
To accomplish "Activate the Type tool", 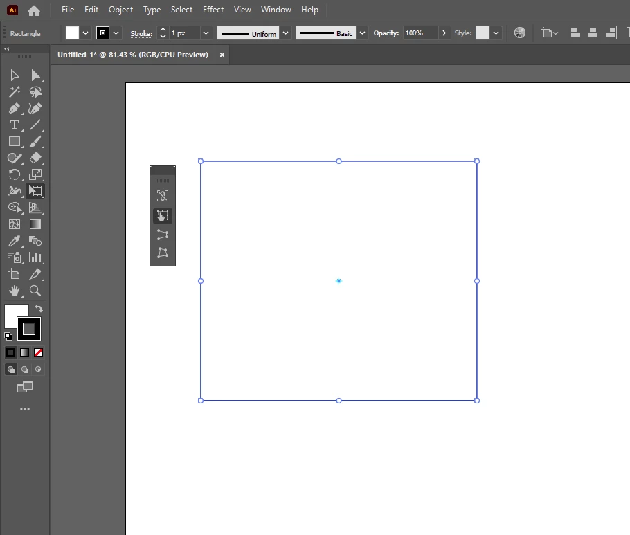I will pyautogui.click(x=15, y=125).
